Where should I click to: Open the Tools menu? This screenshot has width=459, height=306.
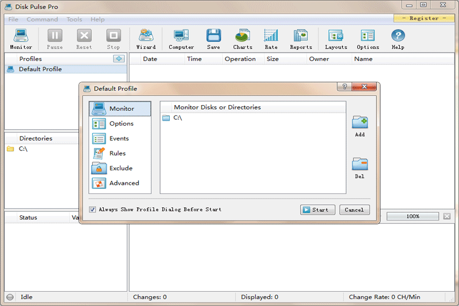point(74,20)
